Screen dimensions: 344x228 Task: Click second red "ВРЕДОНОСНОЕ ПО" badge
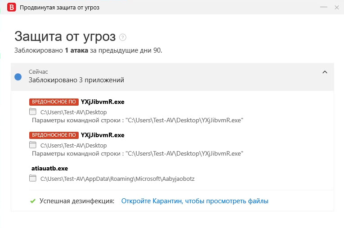(54, 135)
